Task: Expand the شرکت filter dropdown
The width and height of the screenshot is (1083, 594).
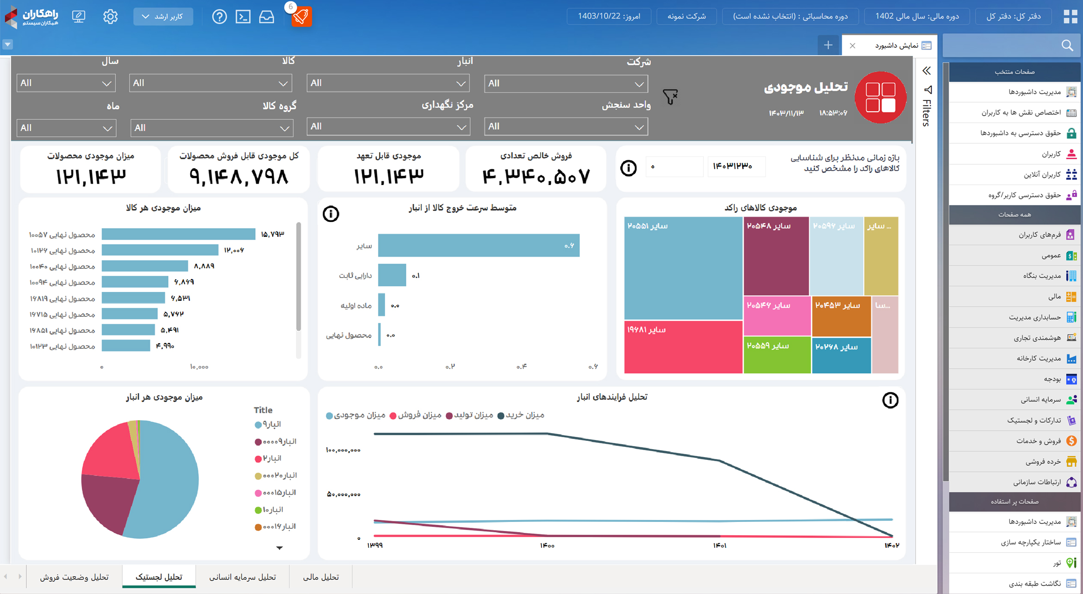Action: pos(566,84)
